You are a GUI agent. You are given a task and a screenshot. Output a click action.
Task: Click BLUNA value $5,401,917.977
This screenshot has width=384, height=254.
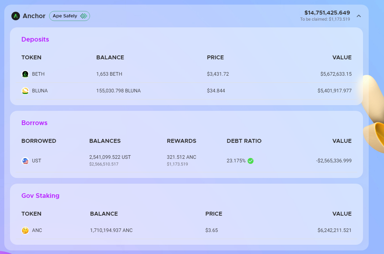[335, 91]
